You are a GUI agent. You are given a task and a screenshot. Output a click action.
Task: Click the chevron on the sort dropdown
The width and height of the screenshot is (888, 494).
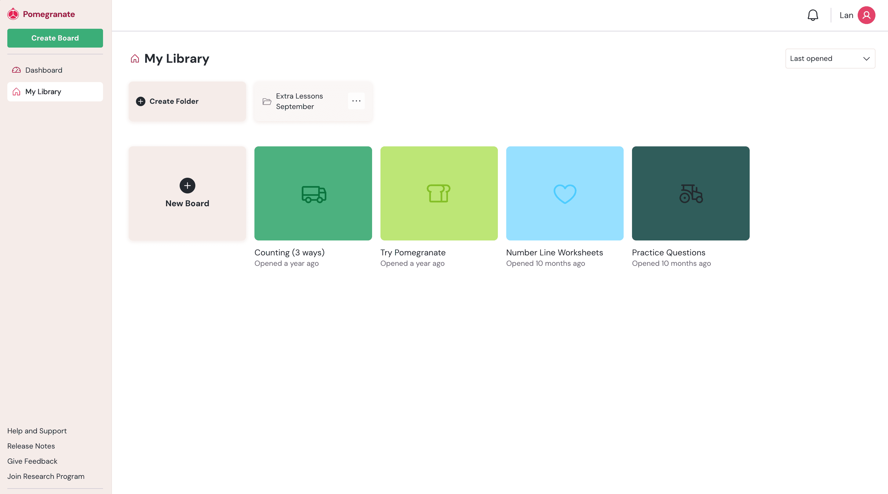(x=866, y=59)
